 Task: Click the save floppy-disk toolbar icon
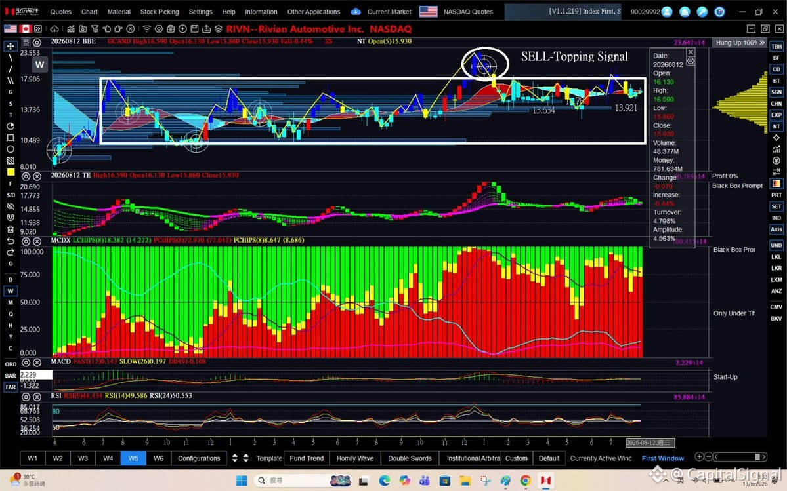pyautogui.click(x=195, y=29)
